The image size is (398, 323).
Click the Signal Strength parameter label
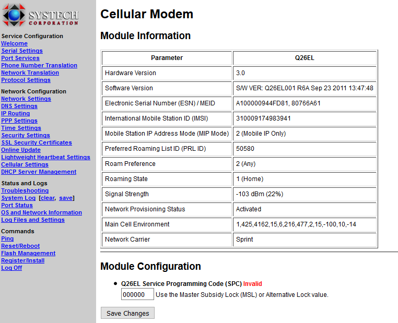point(126,194)
